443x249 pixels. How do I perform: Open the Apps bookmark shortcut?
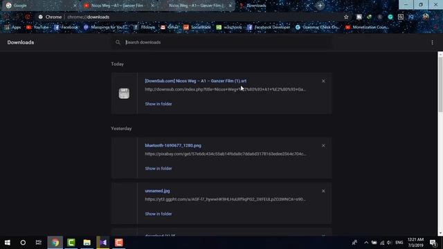[x=12, y=28]
